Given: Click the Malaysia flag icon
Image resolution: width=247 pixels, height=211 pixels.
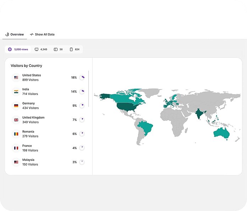Looking at the screenshot, I should [16, 162].
